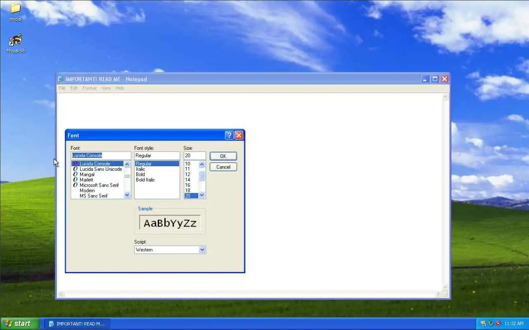Viewport: 529px width, 330px height.
Task: Select font size 16
Action: click(191, 185)
